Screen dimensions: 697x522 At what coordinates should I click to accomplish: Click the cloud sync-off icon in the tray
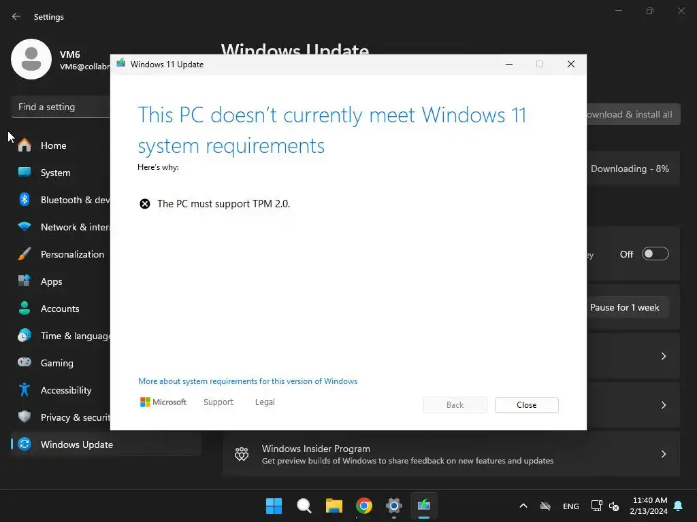coord(545,506)
